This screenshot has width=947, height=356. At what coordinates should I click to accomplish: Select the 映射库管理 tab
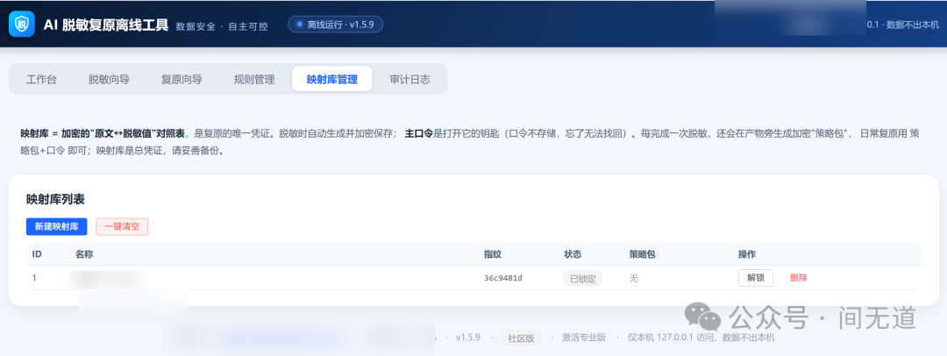(x=332, y=79)
